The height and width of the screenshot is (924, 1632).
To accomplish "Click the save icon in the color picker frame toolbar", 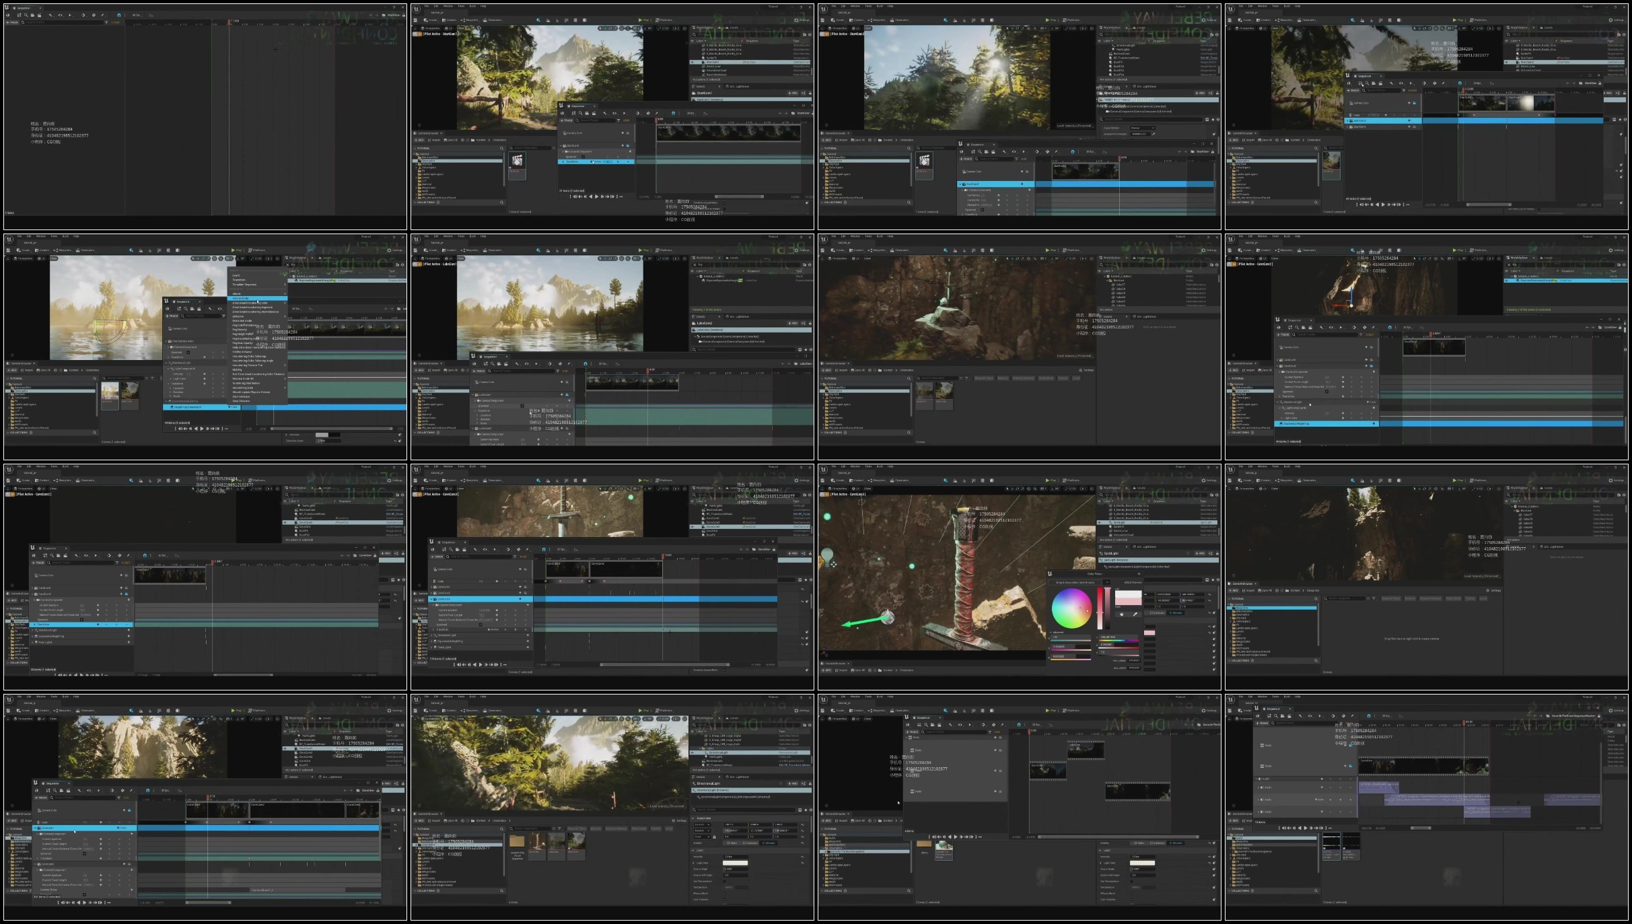I will click(822, 481).
